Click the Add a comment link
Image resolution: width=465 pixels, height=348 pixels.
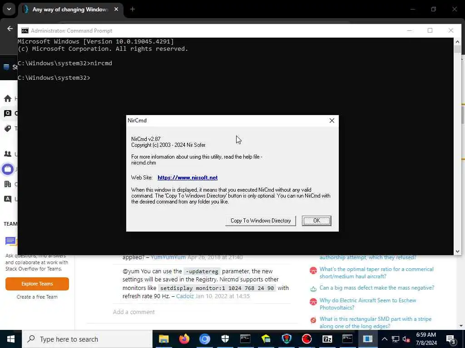pyautogui.click(x=134, y=312)
